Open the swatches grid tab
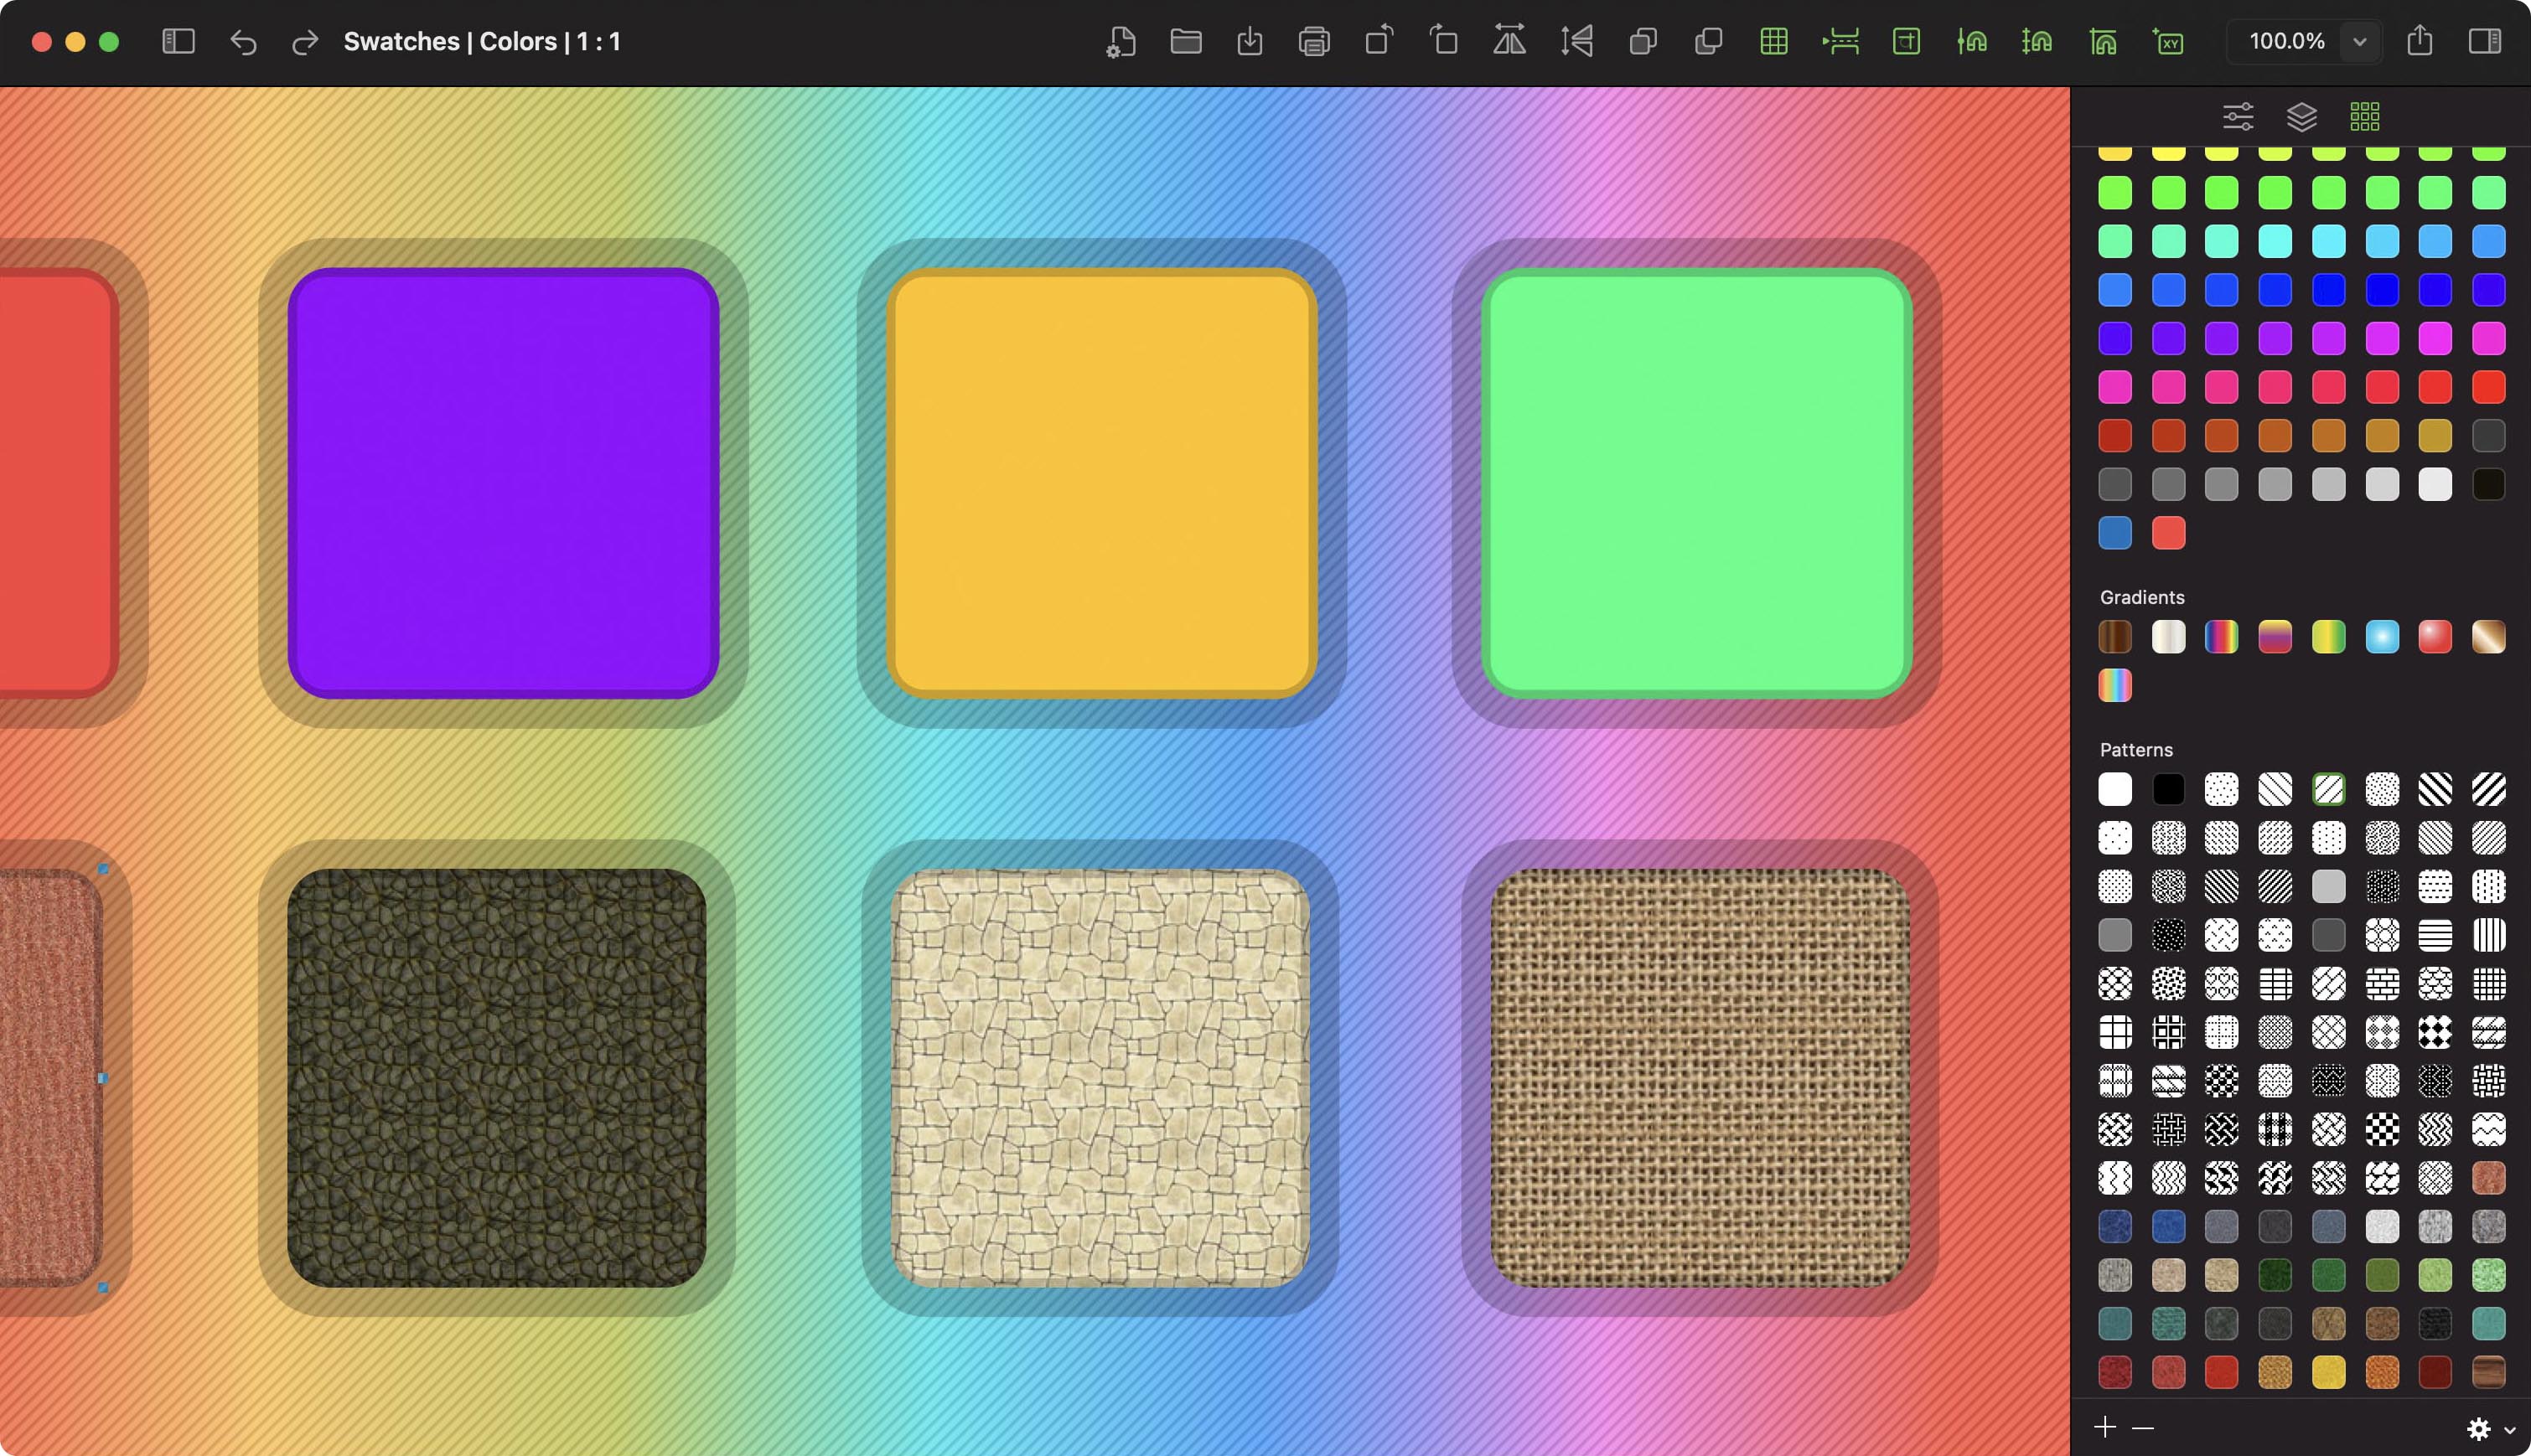The width and height of the screenshot is (2531, 1456). pos(2364,117)
